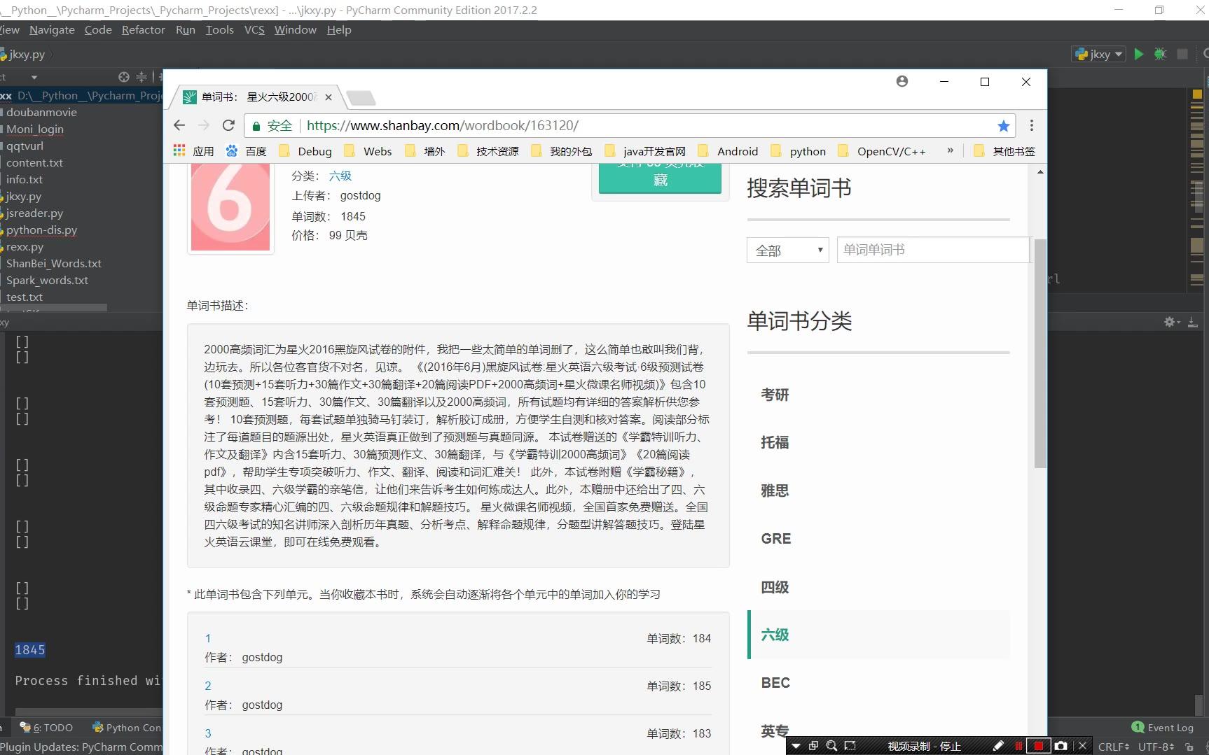Open the Tools menu in PyCharm
Image resolution: width=1209 pixels, height=755 pixels.
pyautogui.click(x=220, y=29)
